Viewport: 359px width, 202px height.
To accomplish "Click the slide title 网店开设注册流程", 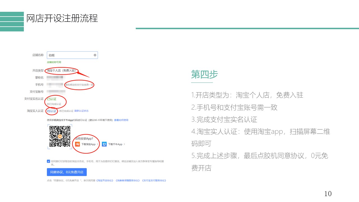I will (62, 18).
